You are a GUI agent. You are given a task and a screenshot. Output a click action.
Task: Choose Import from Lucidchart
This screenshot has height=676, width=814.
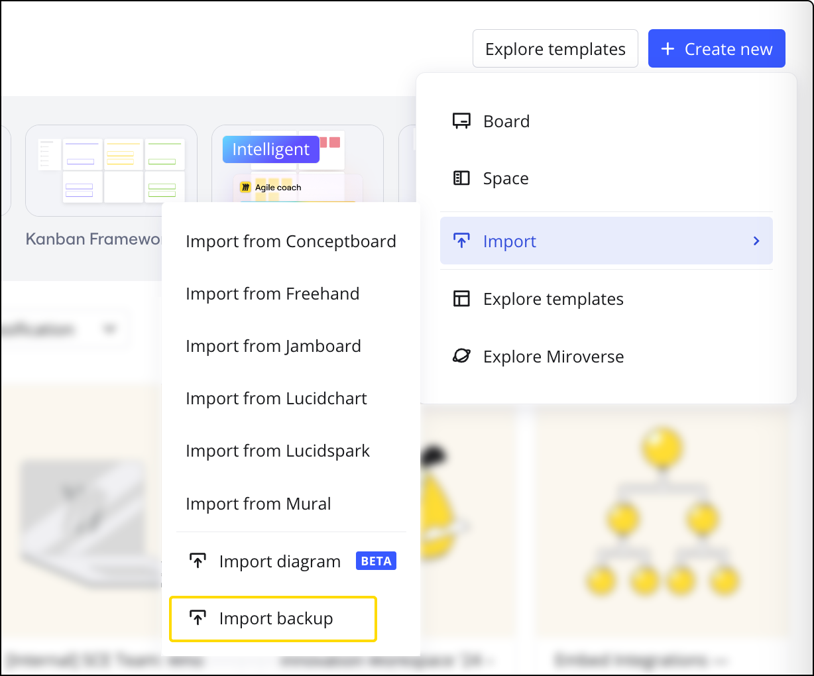[x=276, y=398]
